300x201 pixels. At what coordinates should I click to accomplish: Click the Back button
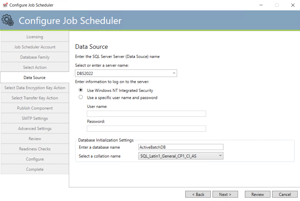(198, 194)
